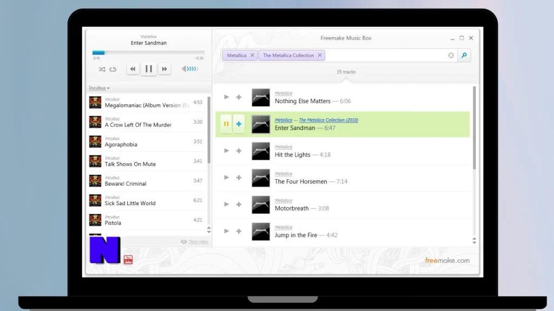This screenshot has height=311, width=554.
Task: Remove the Metallica search tag
Action: pyautogui.click(x=252, y=56)
